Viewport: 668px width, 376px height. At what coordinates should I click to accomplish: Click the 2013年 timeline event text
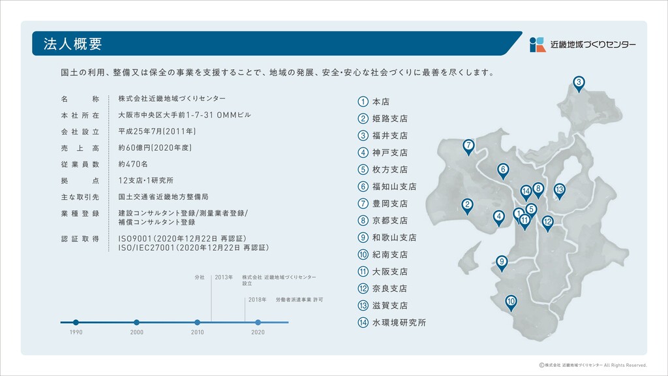pos(266,279)
